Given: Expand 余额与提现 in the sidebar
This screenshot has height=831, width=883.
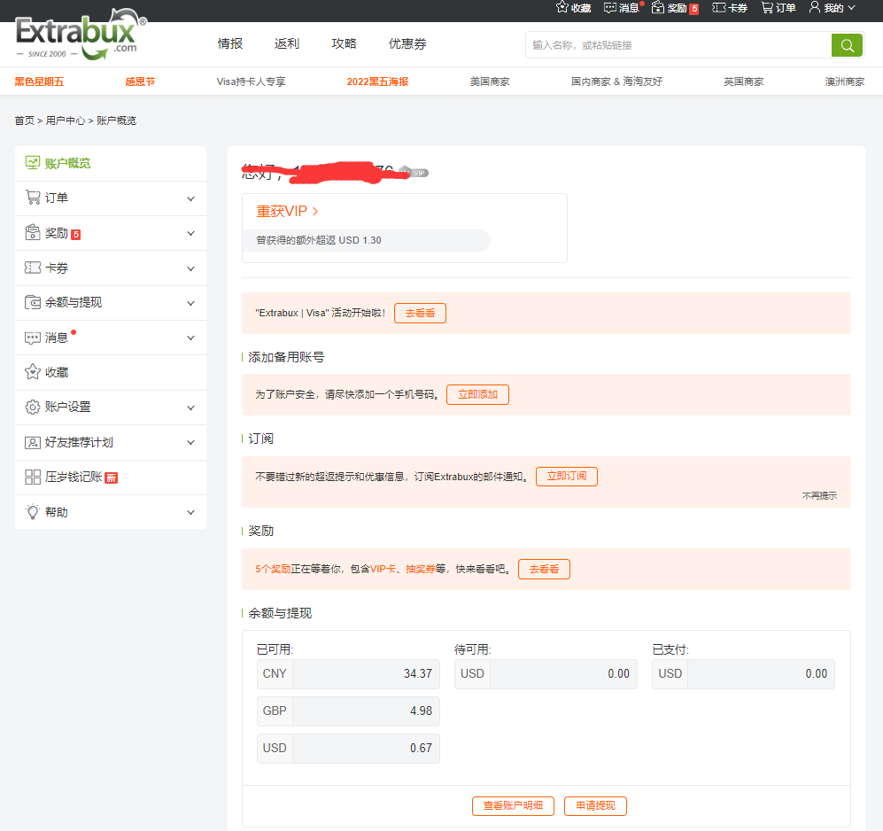Looking at the screenshot, I should tap(190, 303).
